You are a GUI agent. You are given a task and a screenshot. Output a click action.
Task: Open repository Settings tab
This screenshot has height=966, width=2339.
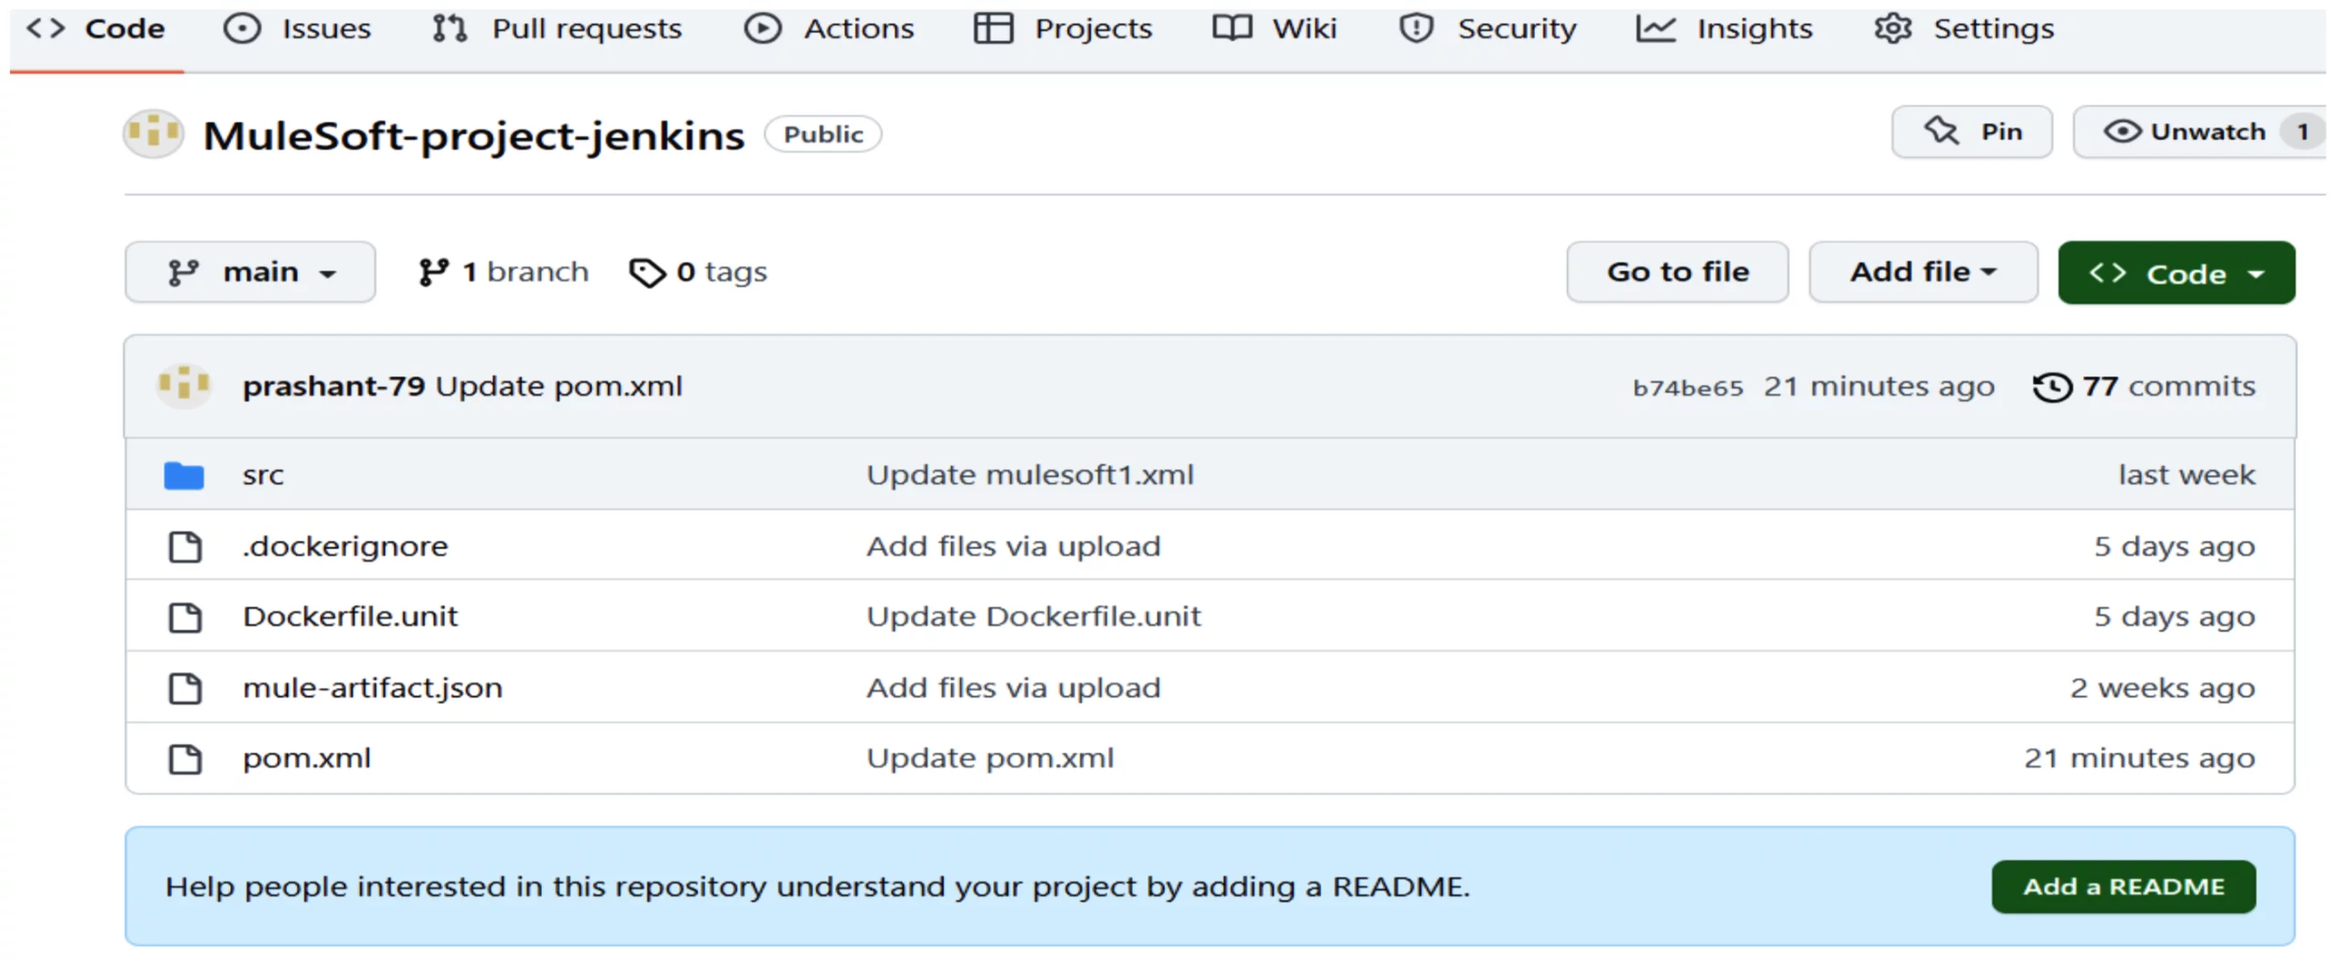pos(1964,28)
